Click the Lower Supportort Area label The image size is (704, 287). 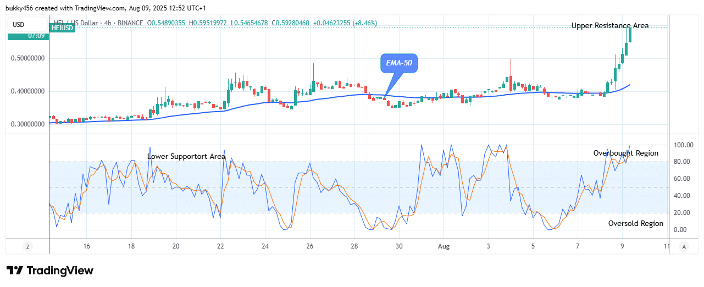pyautogui.click(x=186, y=156)
